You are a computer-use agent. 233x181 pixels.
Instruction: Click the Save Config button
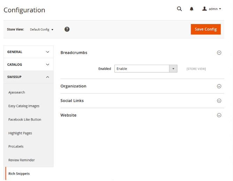click(205, 29)
